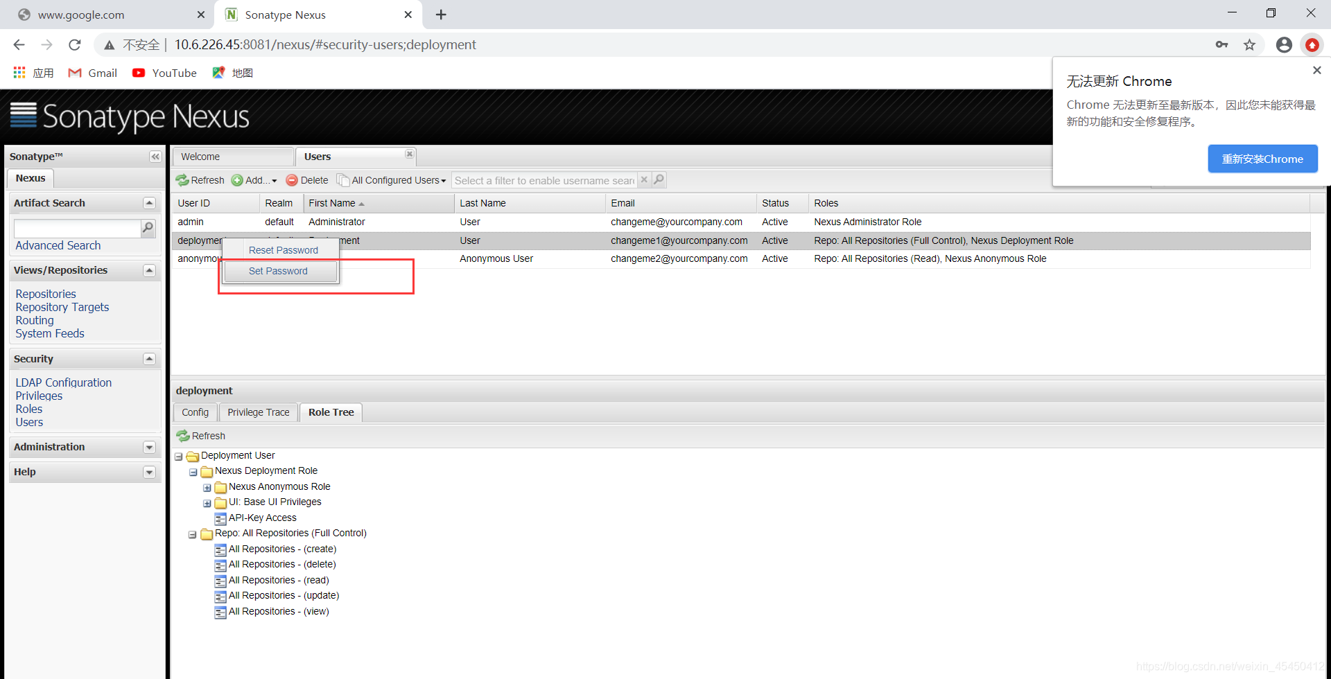Clear the username search filter
Screen dimensions: 1331x679
click(x=644, y=179)
